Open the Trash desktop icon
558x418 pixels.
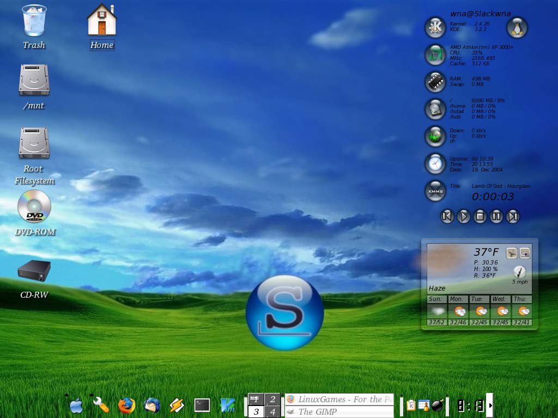(34, 21)
